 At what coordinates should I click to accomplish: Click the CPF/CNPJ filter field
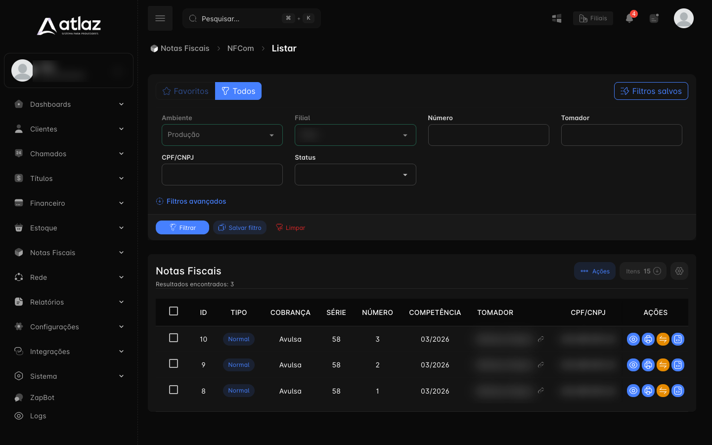(222, 175)
